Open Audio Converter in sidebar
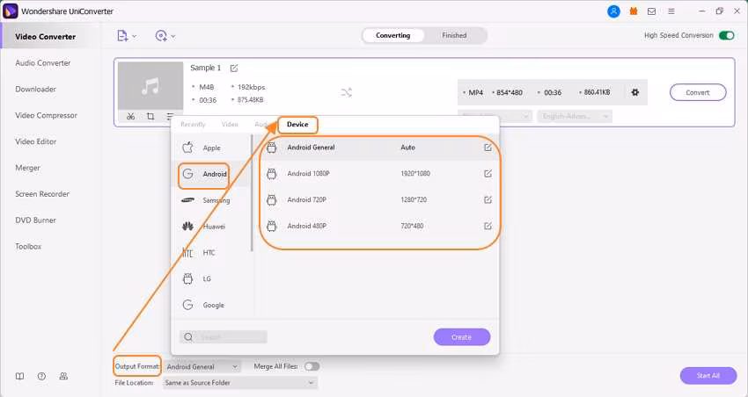 [x=43, y=63]
